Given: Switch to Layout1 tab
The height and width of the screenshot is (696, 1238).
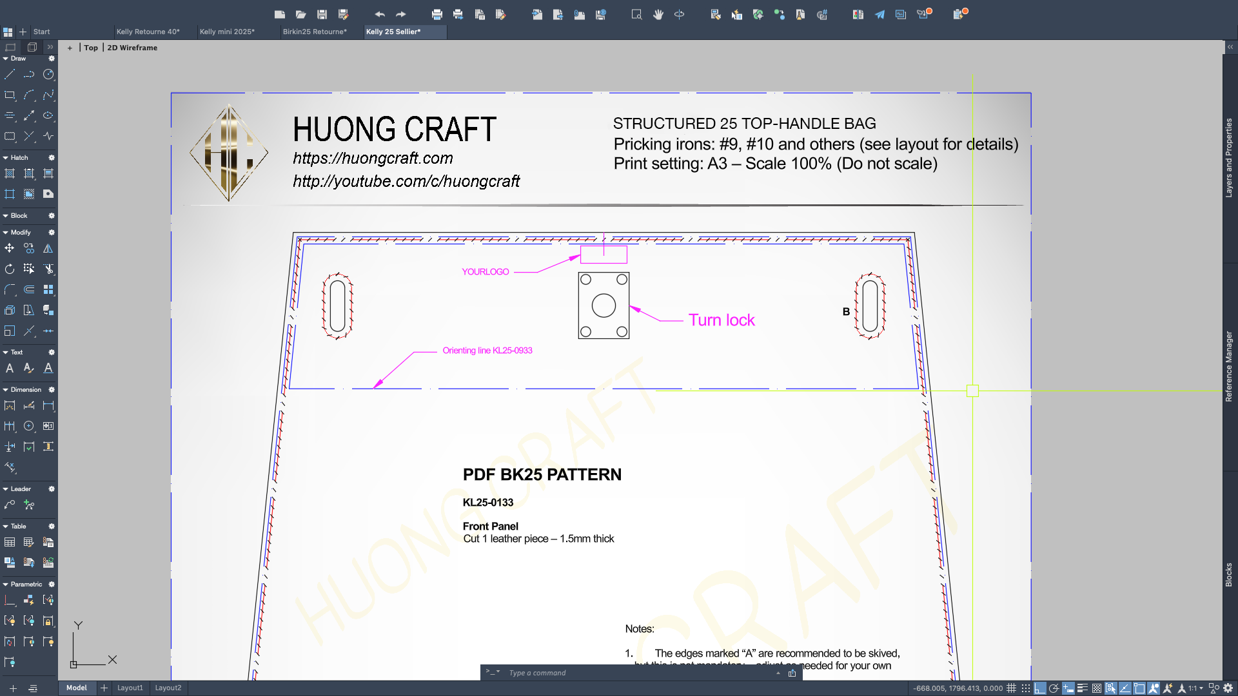Looking at the screenshot, I should [x=130, y=688].
